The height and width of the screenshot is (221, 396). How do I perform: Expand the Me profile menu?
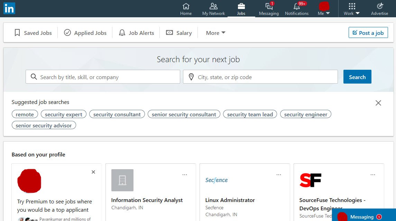click(x=324, y=9)
